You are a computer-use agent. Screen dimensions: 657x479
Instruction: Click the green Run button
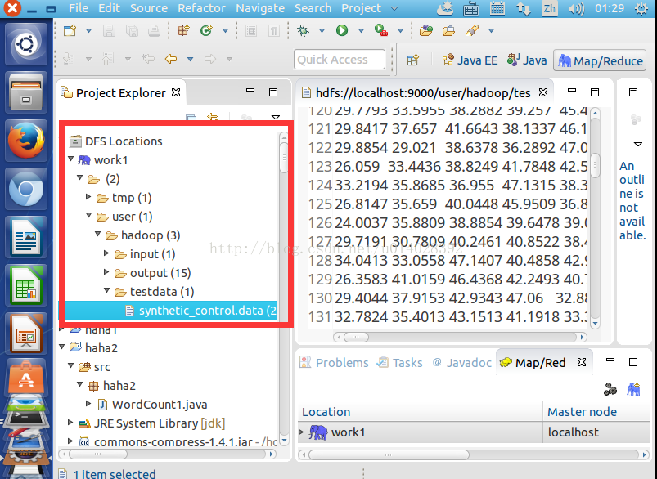pos(342,30)
